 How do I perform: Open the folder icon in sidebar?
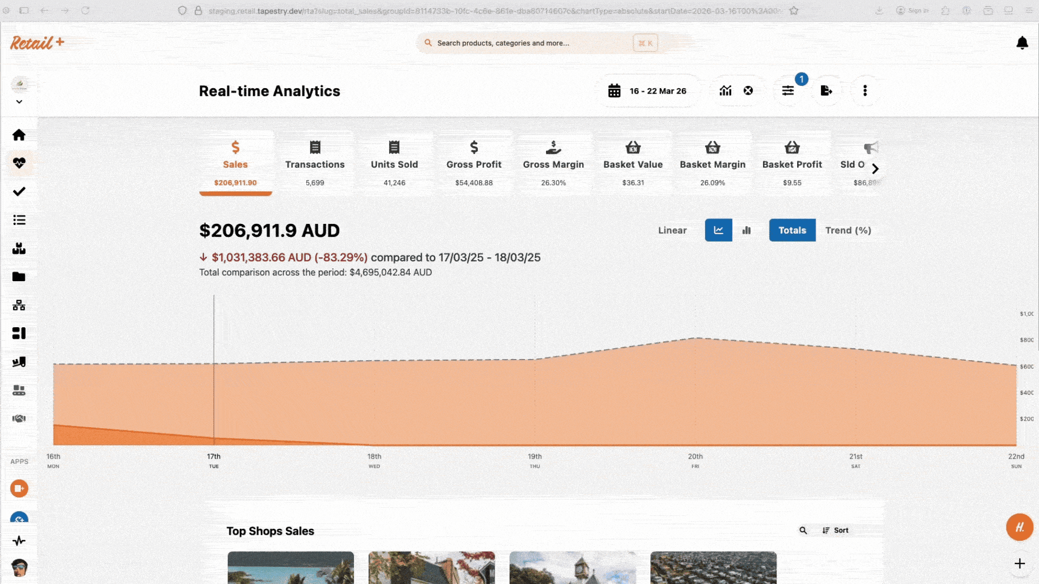(19, 277)
